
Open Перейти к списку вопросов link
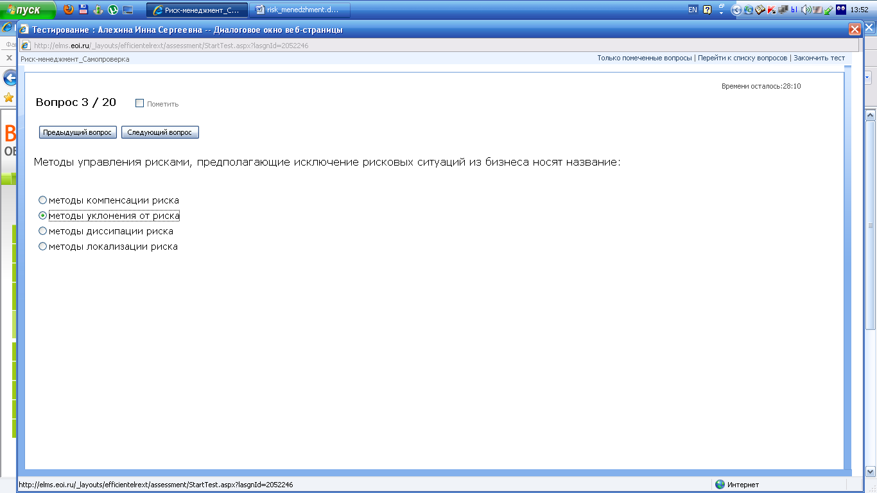coord(742,58)
